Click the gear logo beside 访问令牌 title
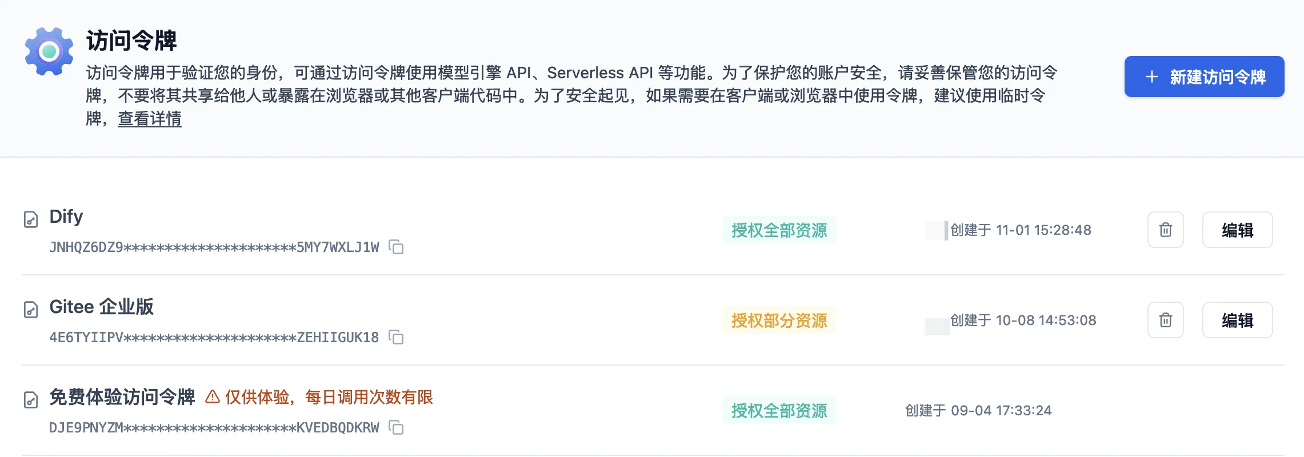1304x457 pixels. (x=49, y=51)
